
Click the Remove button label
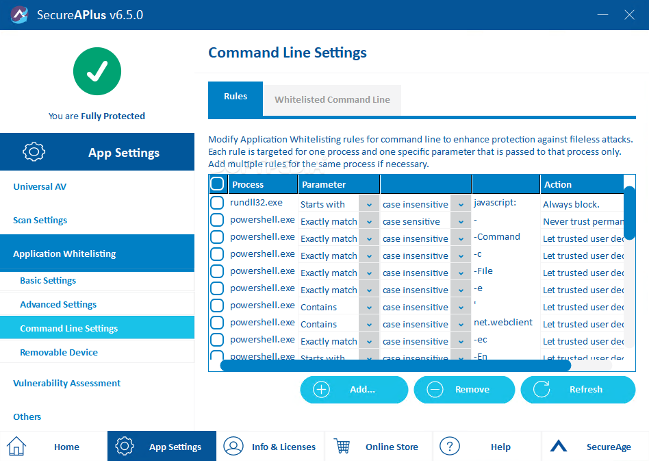472,389
